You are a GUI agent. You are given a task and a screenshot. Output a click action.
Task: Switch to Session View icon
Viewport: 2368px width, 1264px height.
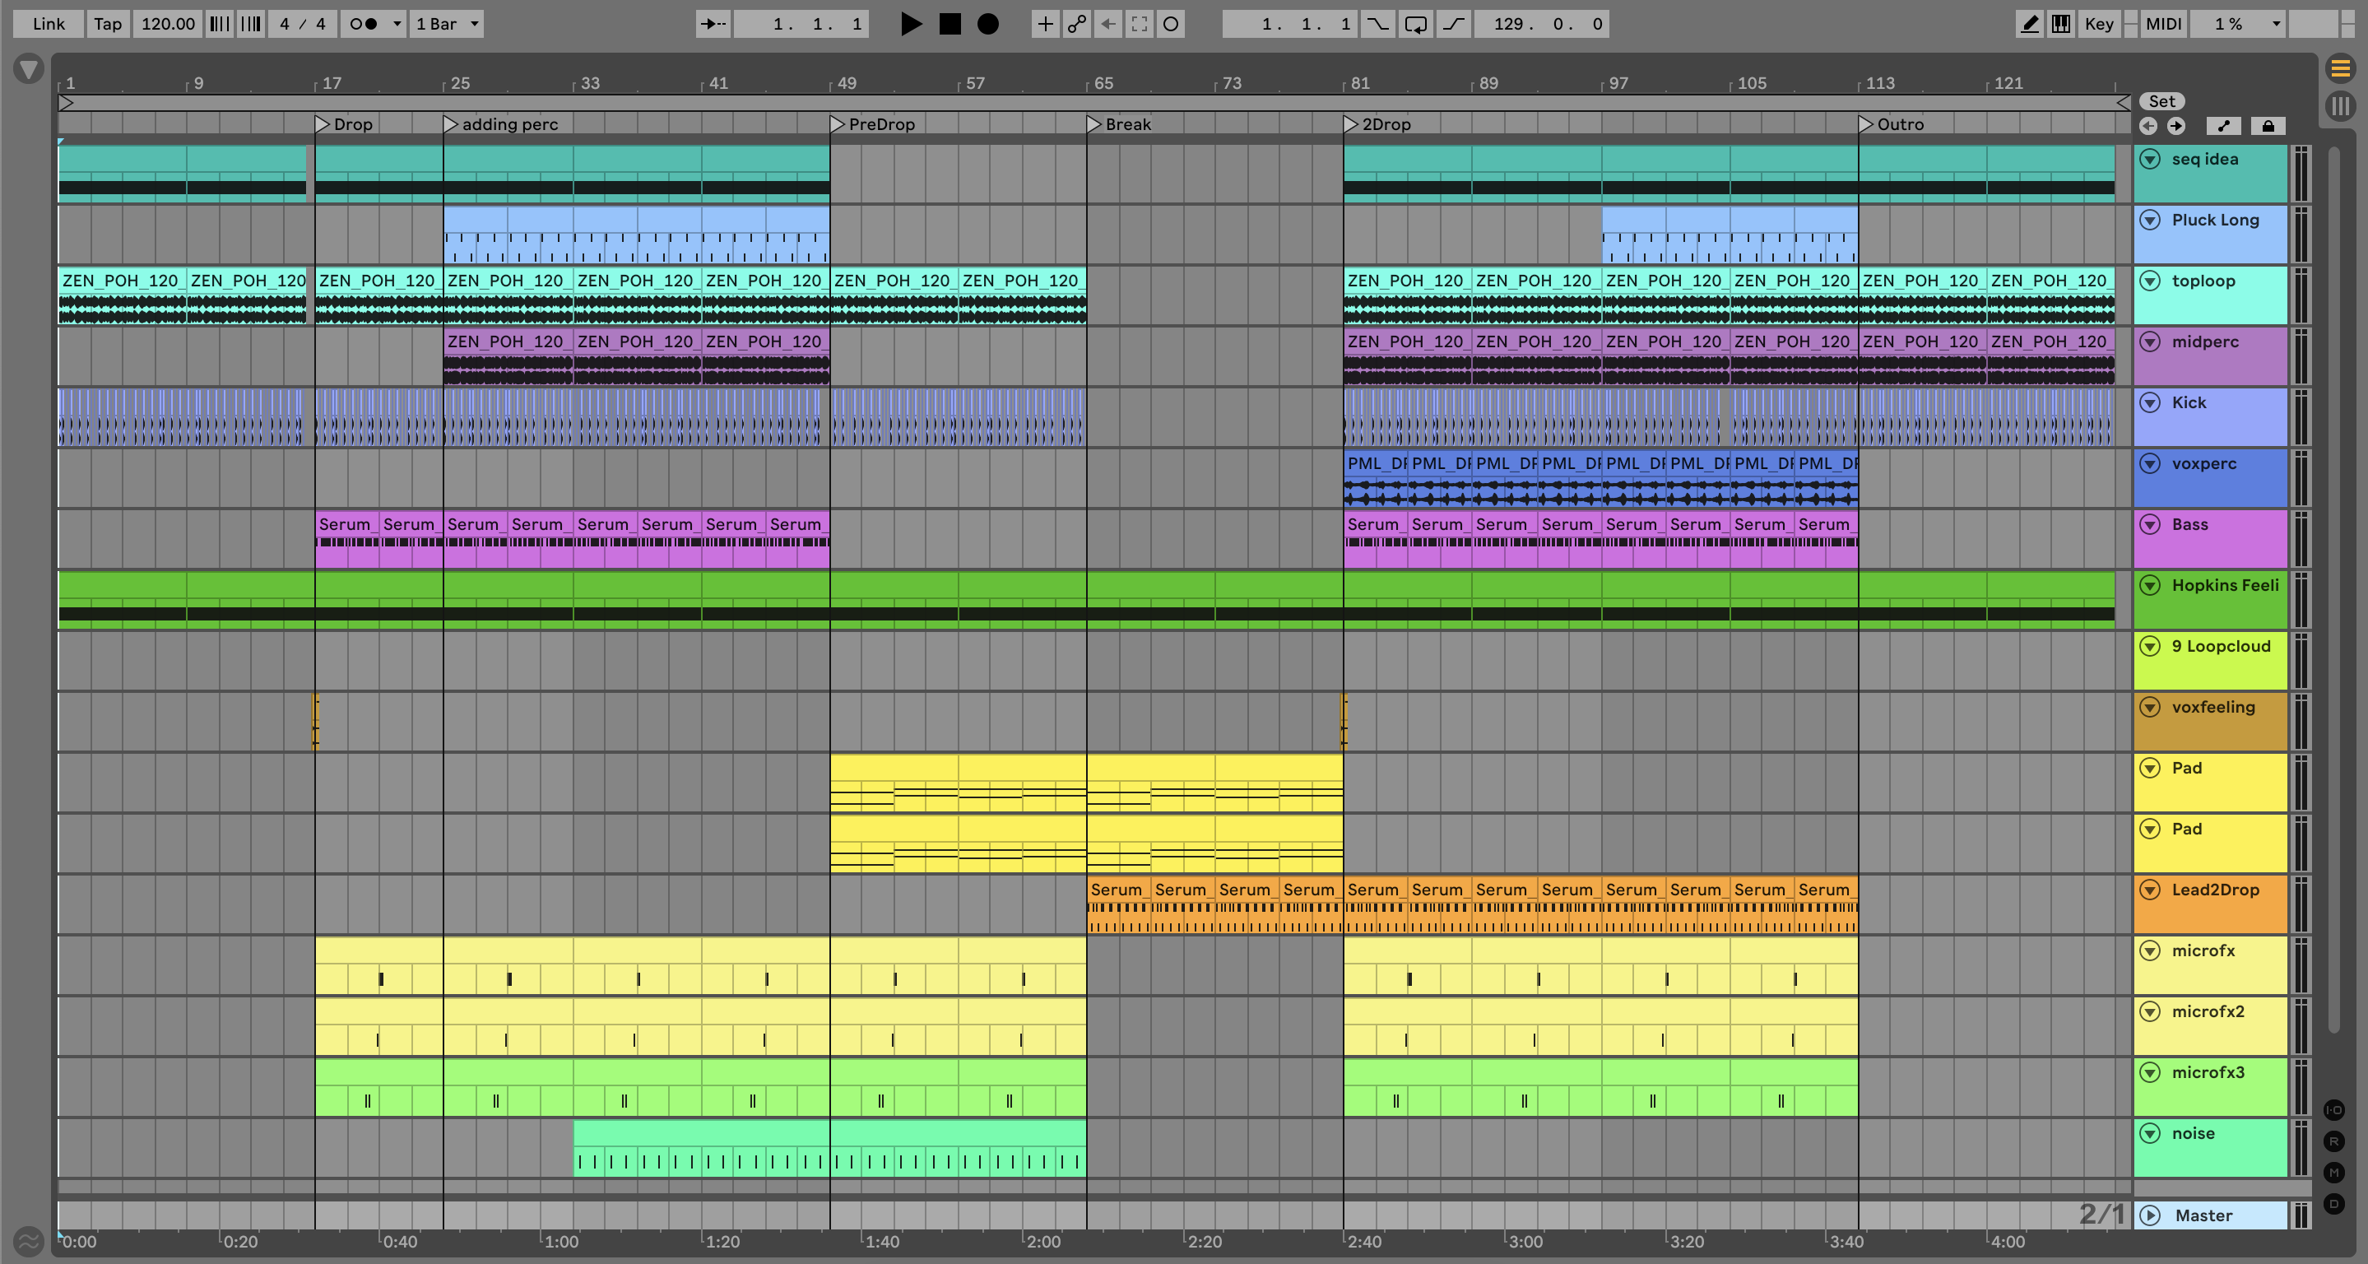coord(2340,107)
